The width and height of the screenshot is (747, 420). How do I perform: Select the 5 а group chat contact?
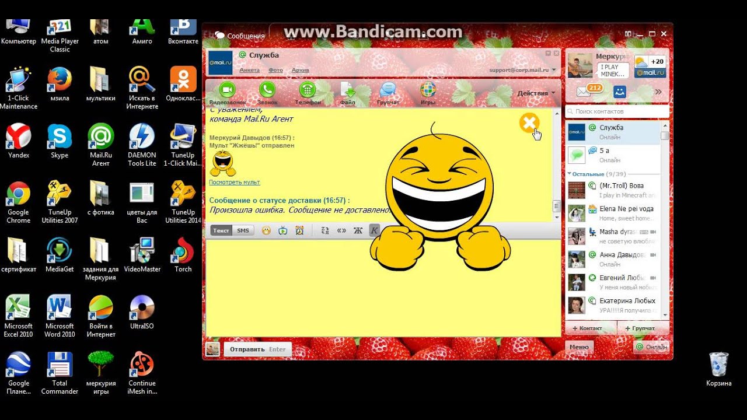point(613,155)
